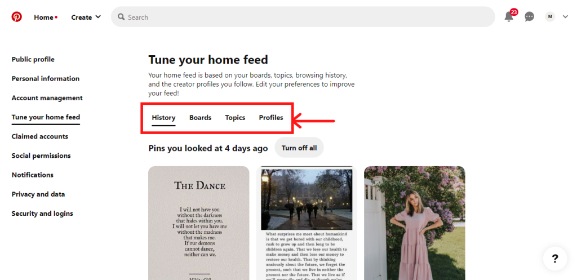The image size is (577, 280).
Task: Open the Create dropdown menu
Action: (x=86, y=17)
